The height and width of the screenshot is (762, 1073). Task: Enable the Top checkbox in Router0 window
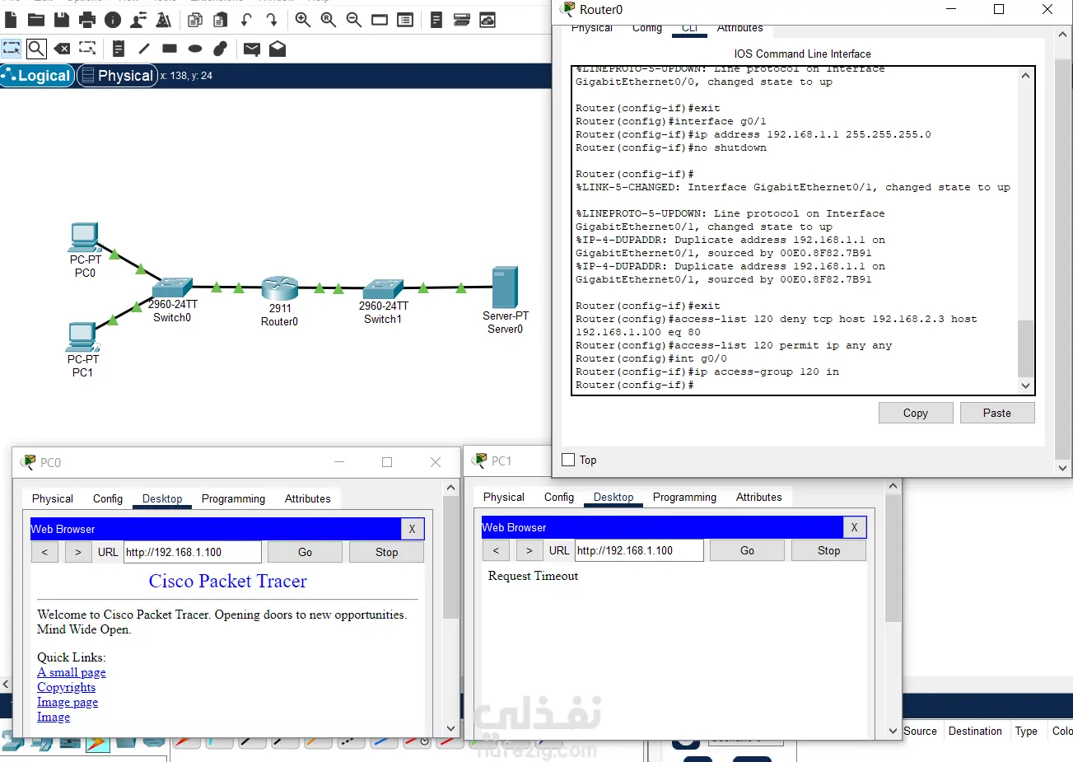pos(568,460)
